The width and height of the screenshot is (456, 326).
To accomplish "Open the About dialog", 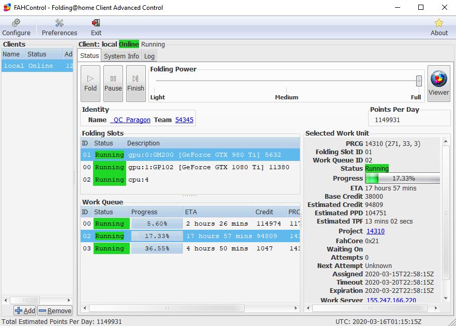I will pyautogui.click(x=439, y=27).
